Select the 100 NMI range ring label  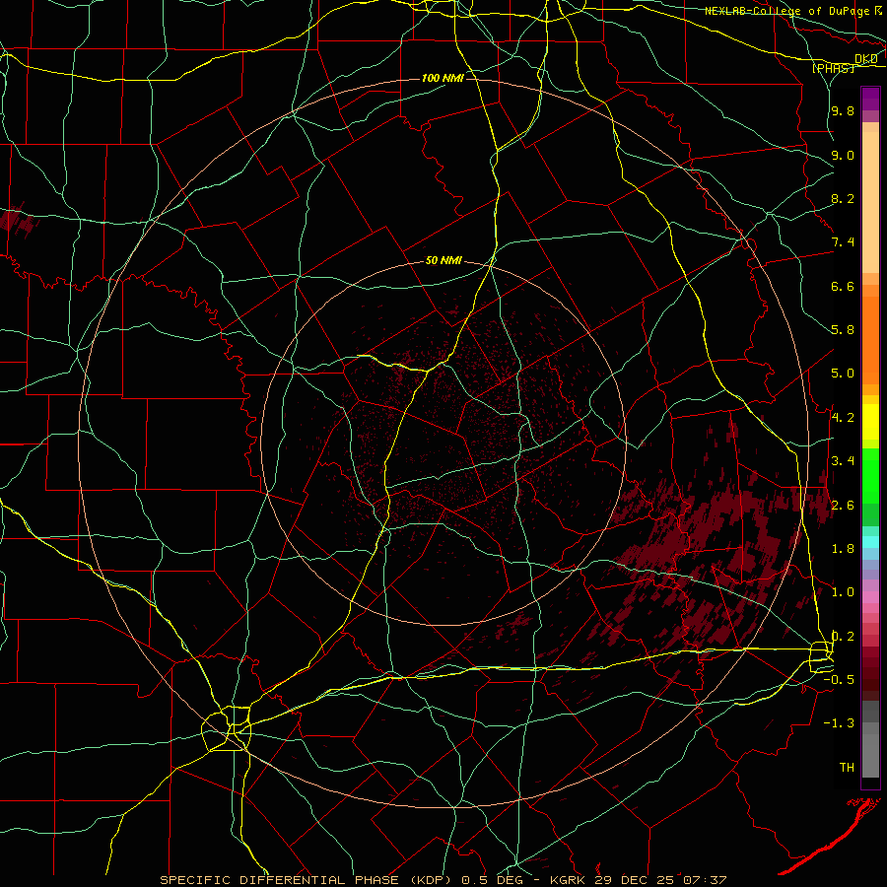443,78
